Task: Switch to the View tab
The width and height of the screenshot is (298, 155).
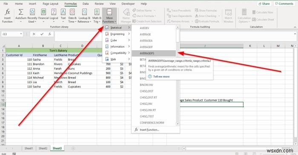Action: click(112, 3)
